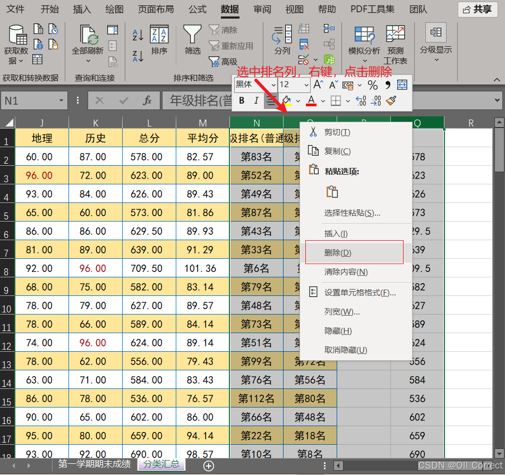Click the increase font size icon in mini toolbar
This screenshot has height=475, width=505.
tap(318, 85)
